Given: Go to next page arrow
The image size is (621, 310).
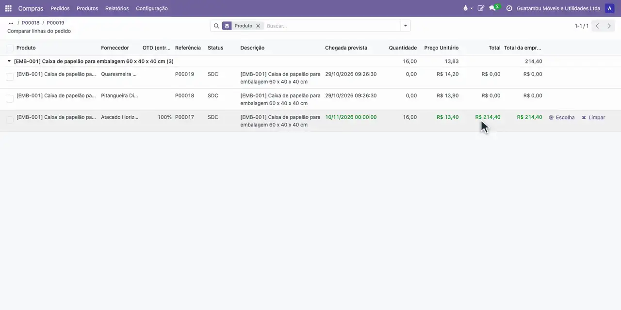Looking at the screenshot, I should coord(609,26).
